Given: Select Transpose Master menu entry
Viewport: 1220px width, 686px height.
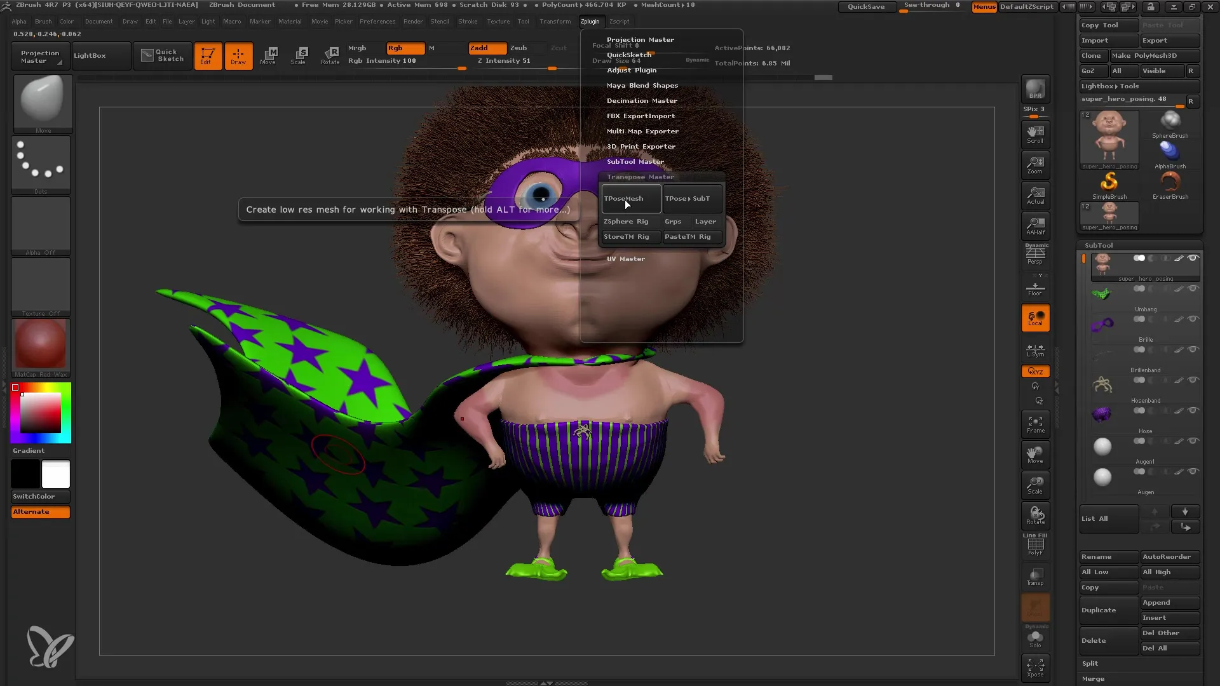Looking at the screenshot, I should [x=640, y=177].
